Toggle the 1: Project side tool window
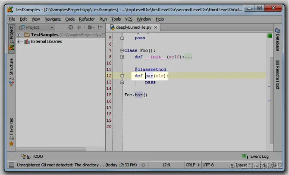Screen dimensions: 289x175 (11, 39)
